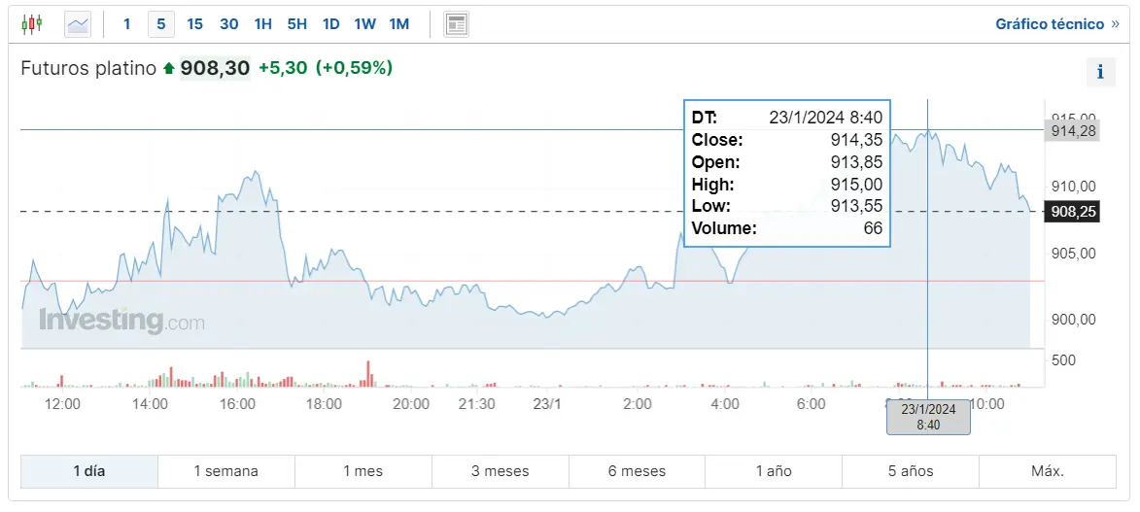This screenshot has height=512, width=1140.
Task: Show the 3 meses range
Action: tap(501, 471)
